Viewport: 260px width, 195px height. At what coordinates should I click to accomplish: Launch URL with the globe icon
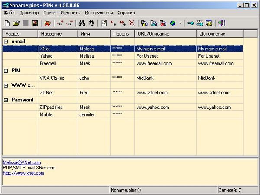tap(172, 23)
